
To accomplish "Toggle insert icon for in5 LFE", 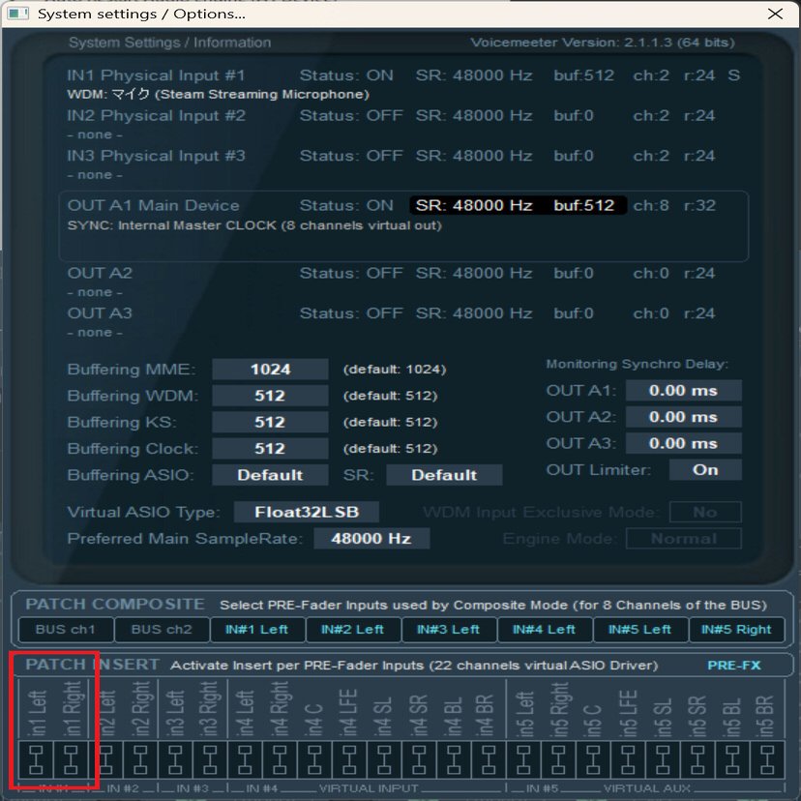I will (628, 759).
